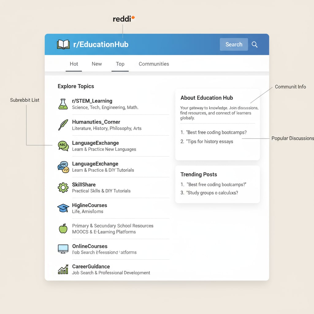
Task: Open the Top tab
Action: pyautogui.click(x=120, y=64)
